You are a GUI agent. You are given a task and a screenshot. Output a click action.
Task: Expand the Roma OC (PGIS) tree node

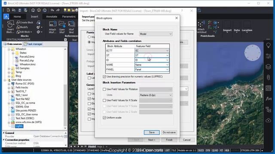click(9, 84)
